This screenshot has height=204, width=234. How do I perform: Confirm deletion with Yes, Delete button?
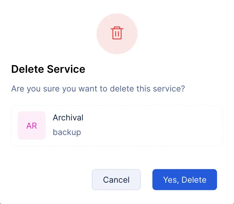click(185, 179)
